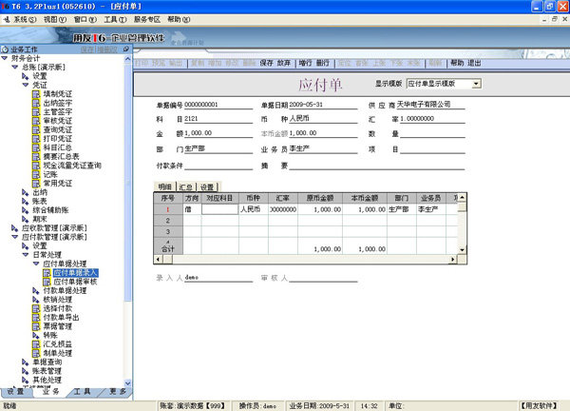This screenshot has width=570, height=411.
Task: Open the 窗口(W) menu
Action: pos(85,20)
